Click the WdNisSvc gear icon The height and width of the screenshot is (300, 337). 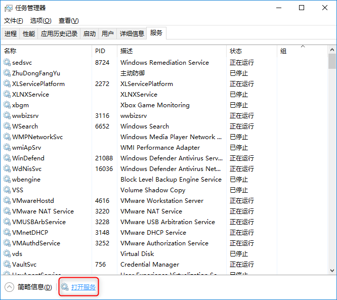[x=7, y=168]
